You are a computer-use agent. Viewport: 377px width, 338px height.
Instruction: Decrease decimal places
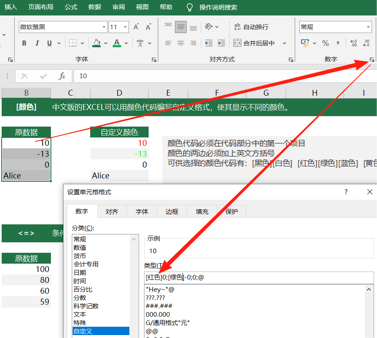tap(366, 43)
